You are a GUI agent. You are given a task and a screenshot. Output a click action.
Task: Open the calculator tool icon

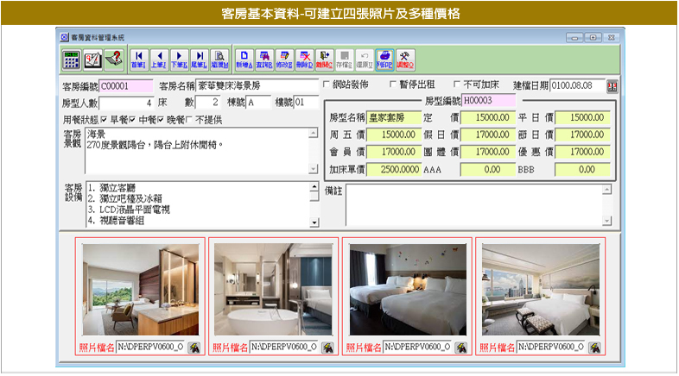point(72,59)
